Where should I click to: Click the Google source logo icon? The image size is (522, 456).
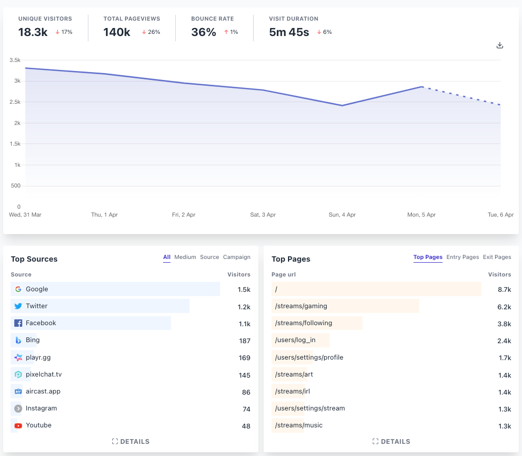19,289
